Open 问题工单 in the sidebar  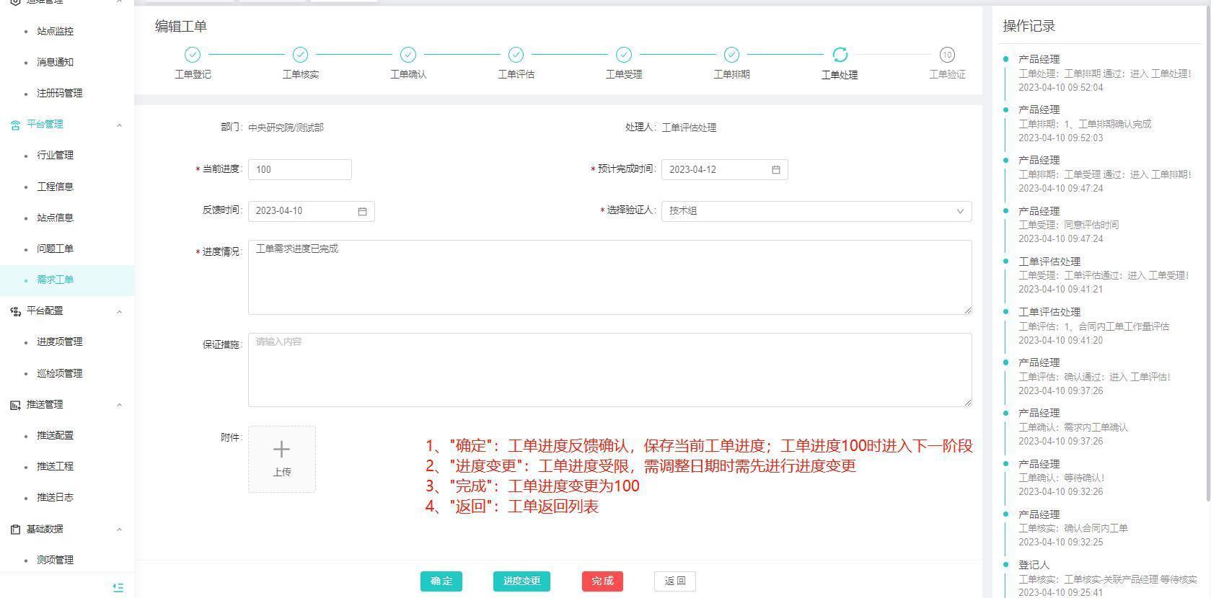pos(55,249)
